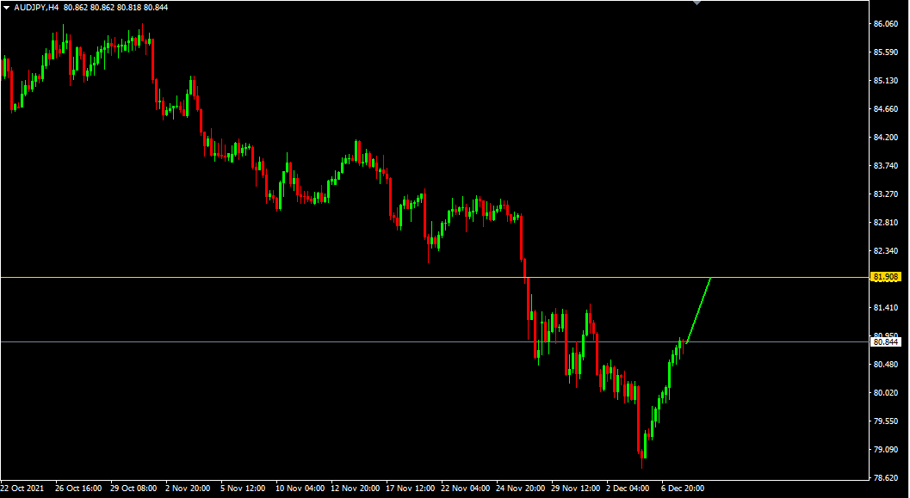Click the chart shift triangle marker at top
Image resolution: width=910 pixels, height=498 pixels.
tap(697, 3)
